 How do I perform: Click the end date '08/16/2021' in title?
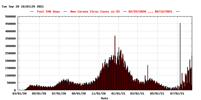[x=164, y=11]
